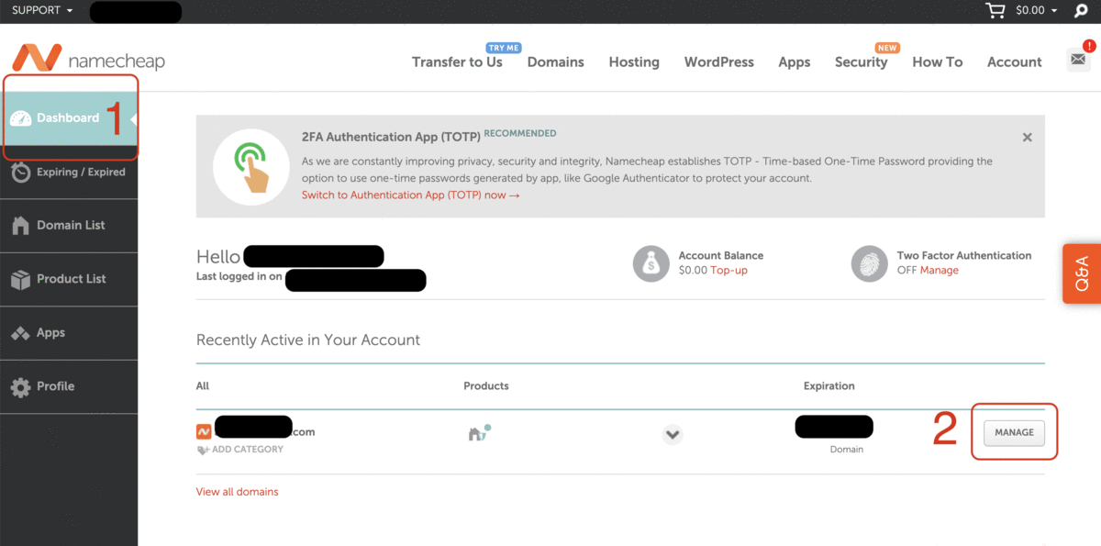Click ADD CATEGORY link
The height and width of the screenshot is (546, 1101).
coord(248,450)
